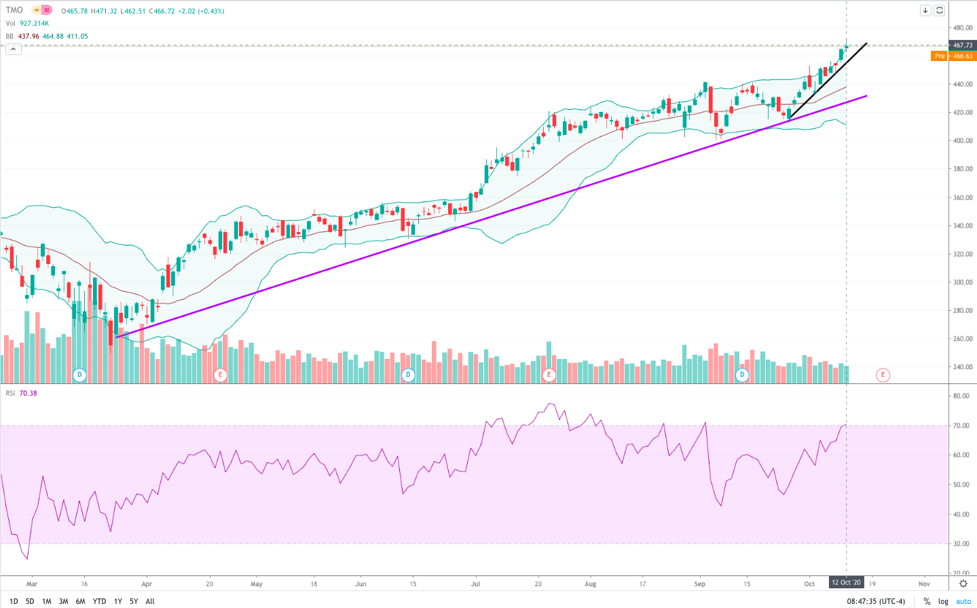The height and width of the screenshot is (608, 977).
Task: Click the close price C466.72
Action: [x=162, y=11]
